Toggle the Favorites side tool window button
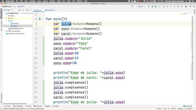 [x=1, y=98]
